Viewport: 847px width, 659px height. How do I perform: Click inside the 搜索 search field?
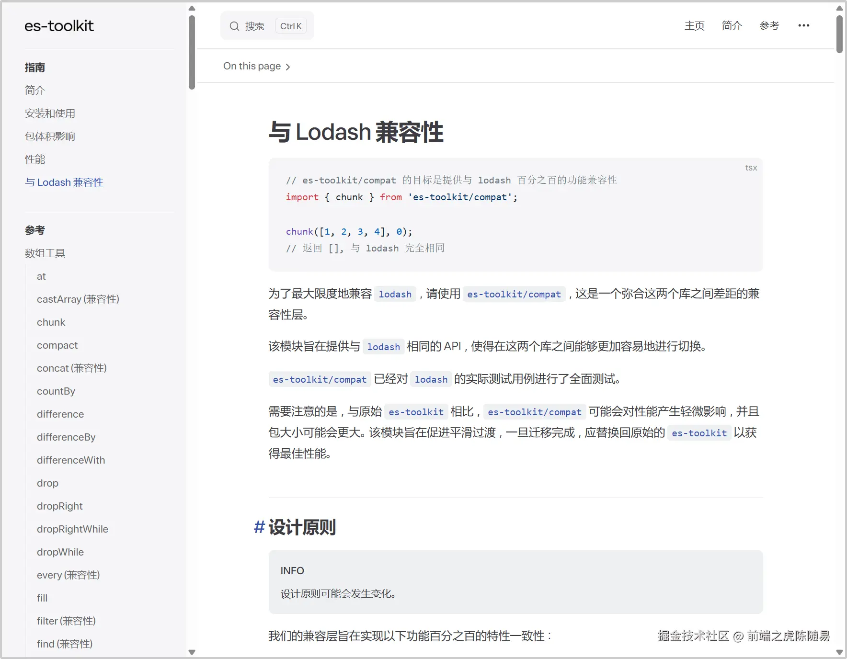point(255,26)
